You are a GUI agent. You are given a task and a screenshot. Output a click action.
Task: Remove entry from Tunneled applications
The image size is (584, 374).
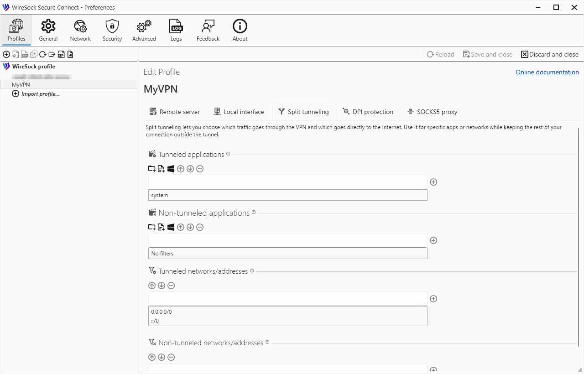[x=200, y=169]
